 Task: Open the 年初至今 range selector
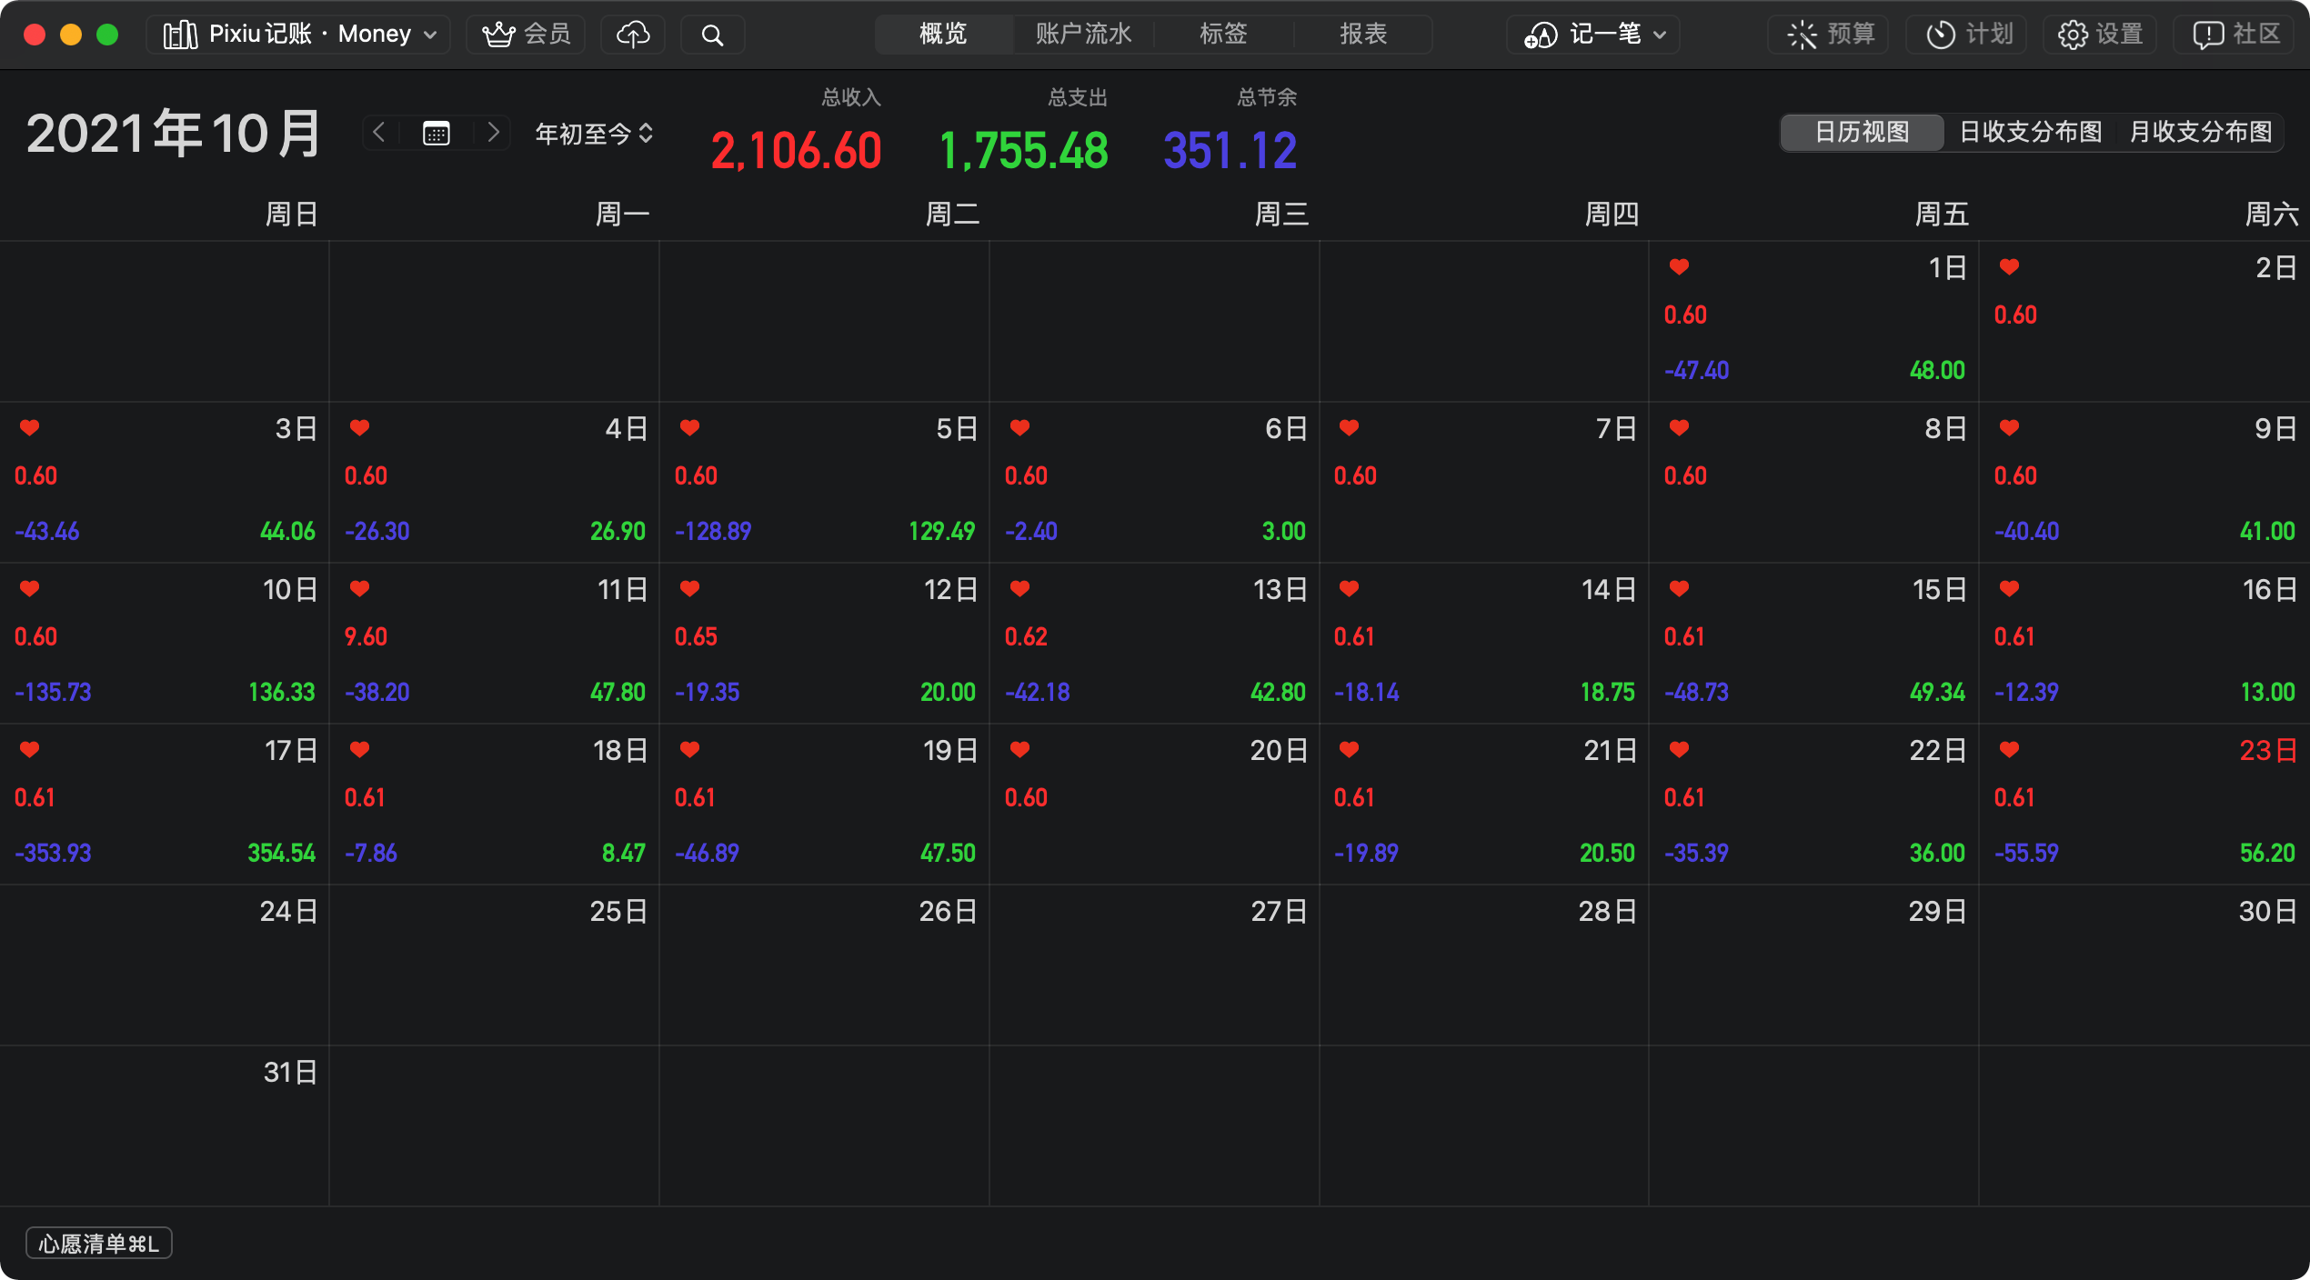click(x=594, y=134)
